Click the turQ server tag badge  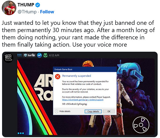click(x=29, y=55)
